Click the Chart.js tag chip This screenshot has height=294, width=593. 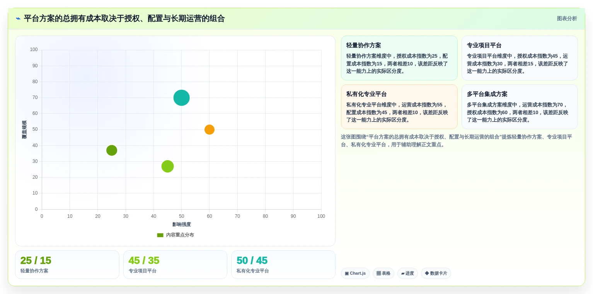click(355, 273)
